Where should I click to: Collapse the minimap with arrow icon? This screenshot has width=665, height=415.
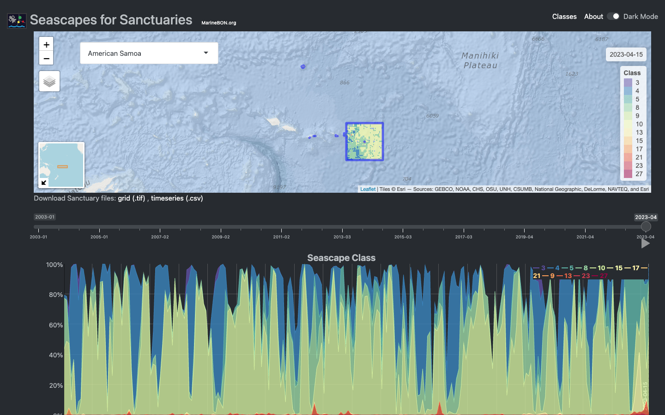pyautogui.click(x=44, y=183)
